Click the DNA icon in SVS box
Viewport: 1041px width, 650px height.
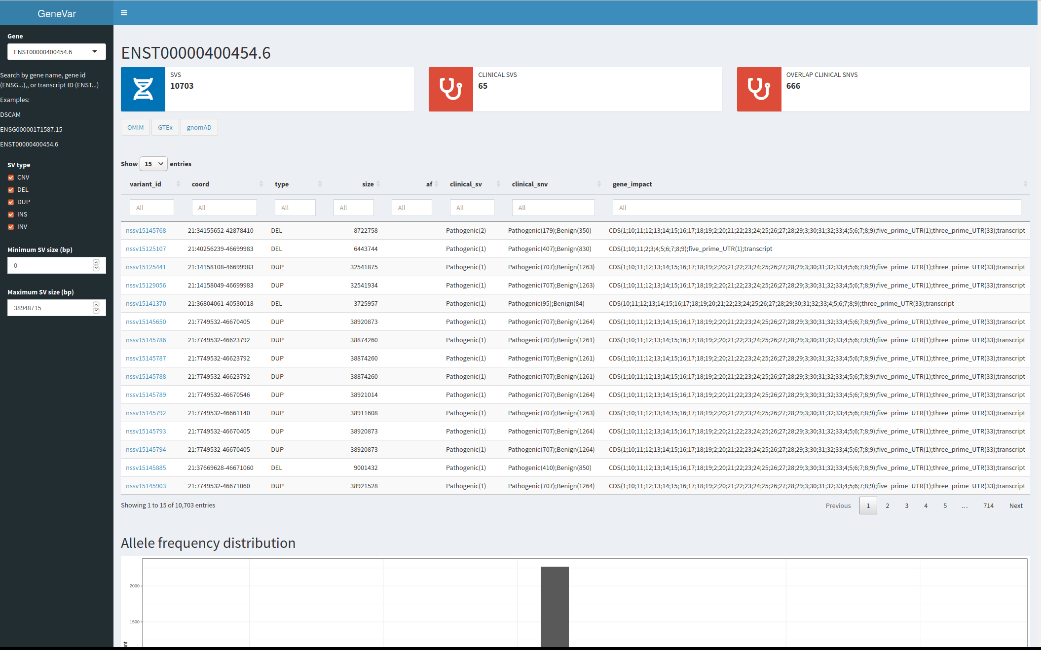143,89
